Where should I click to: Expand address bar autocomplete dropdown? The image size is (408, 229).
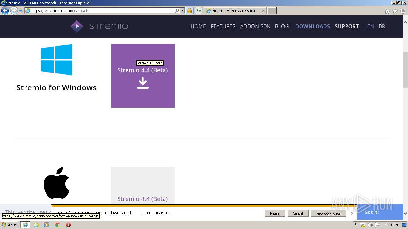[182, 11]
